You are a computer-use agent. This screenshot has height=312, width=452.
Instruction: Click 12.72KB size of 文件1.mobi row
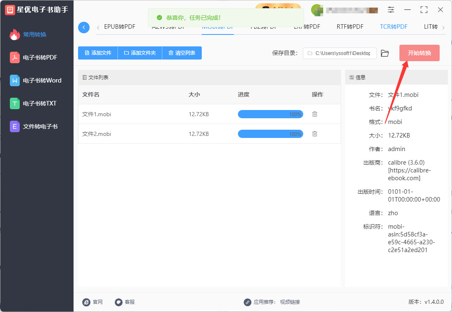tap(198, 115)
